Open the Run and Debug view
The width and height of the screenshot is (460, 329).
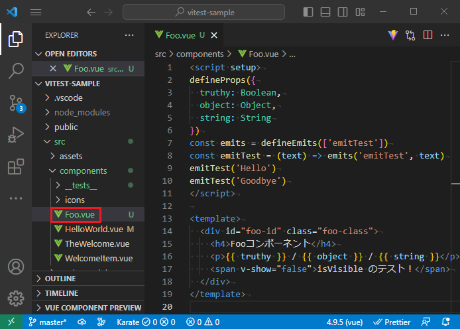(15, 135)
